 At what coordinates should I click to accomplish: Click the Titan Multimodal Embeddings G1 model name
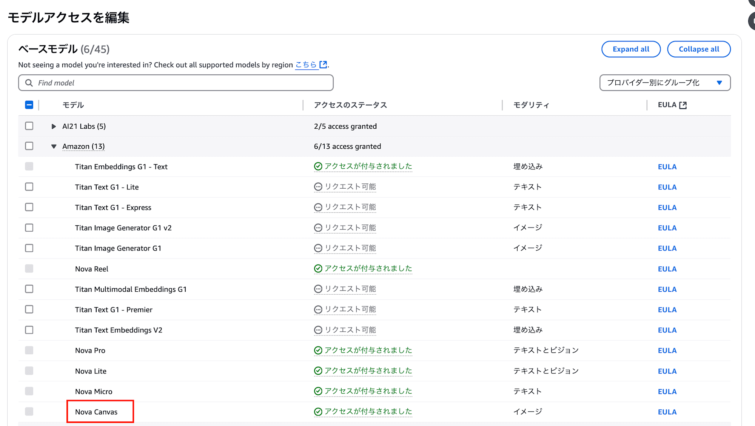click(131, 289)
